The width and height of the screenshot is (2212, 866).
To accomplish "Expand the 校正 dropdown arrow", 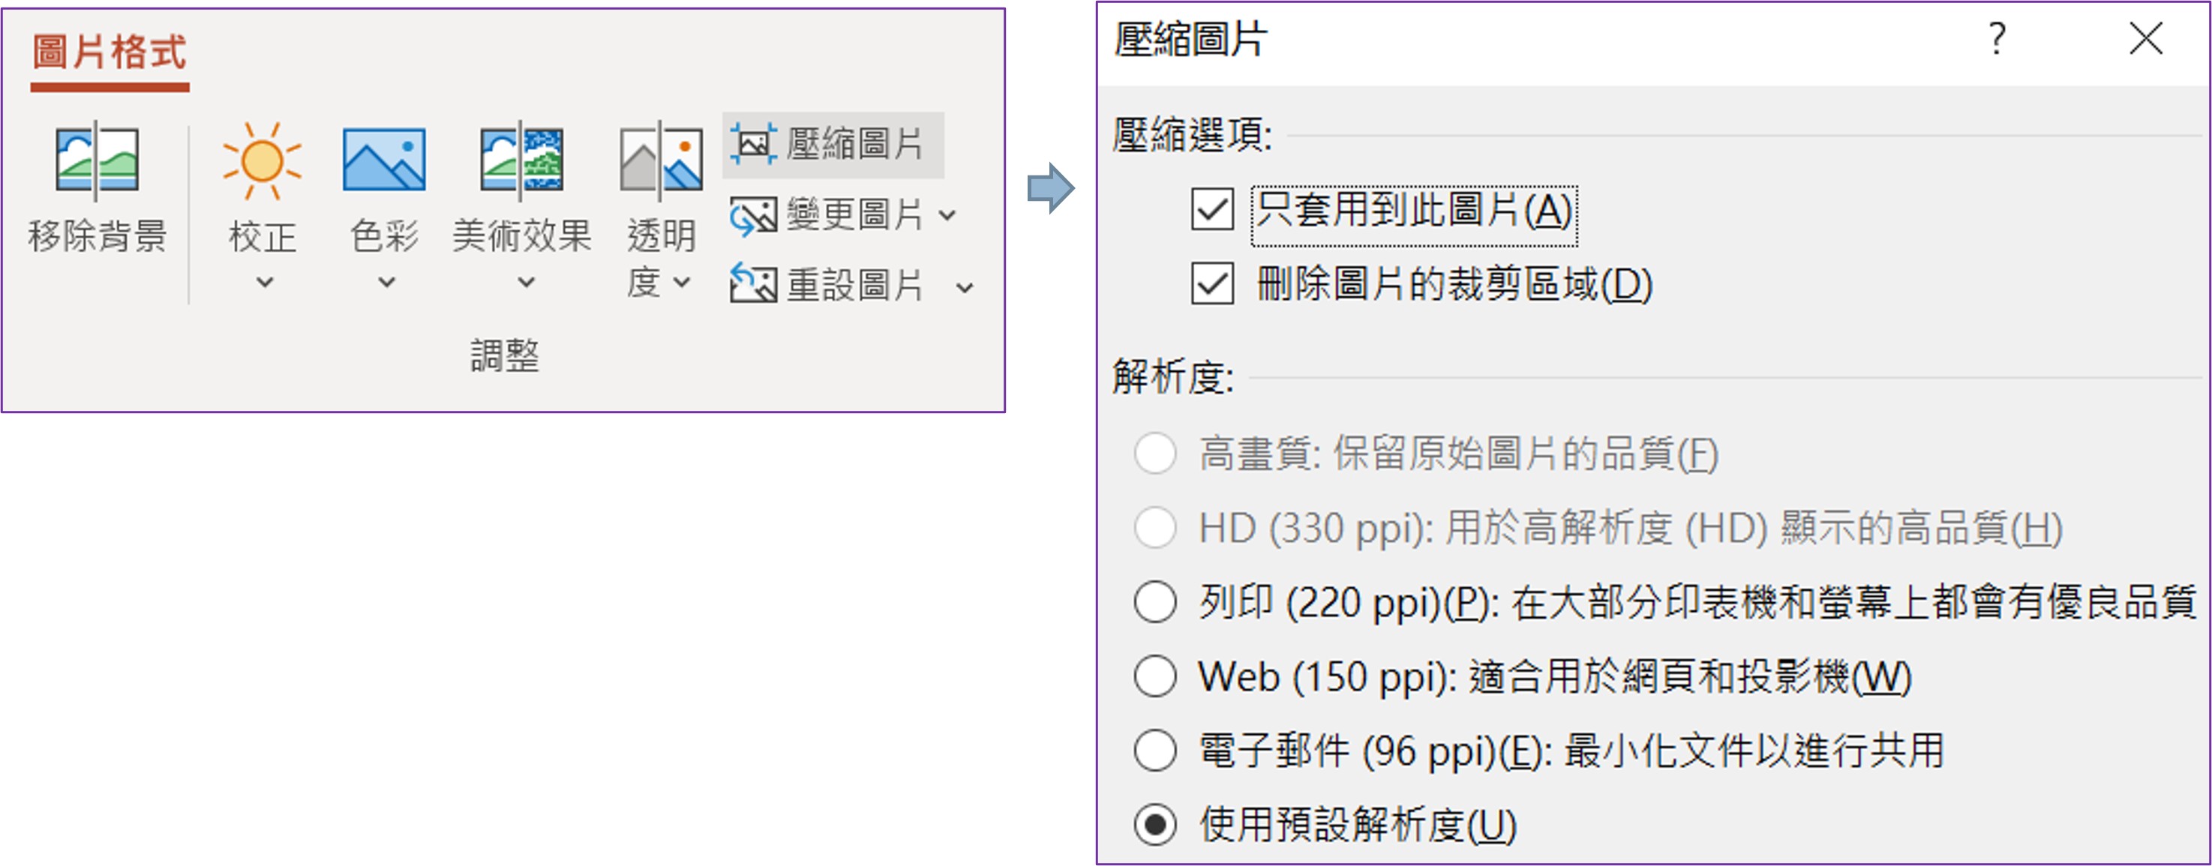I will (x=265, y=283).
